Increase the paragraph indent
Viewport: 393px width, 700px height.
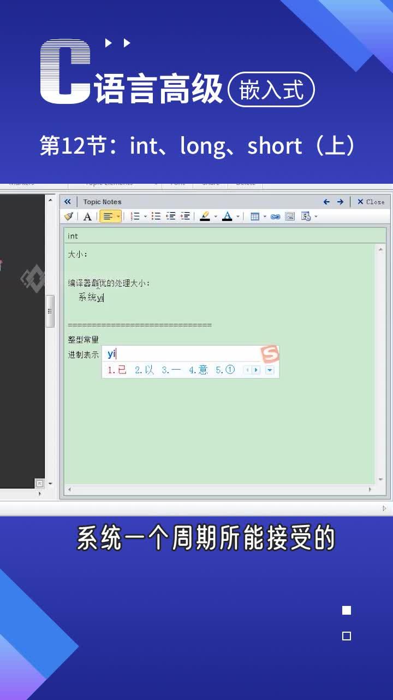(x=186, y=217)
